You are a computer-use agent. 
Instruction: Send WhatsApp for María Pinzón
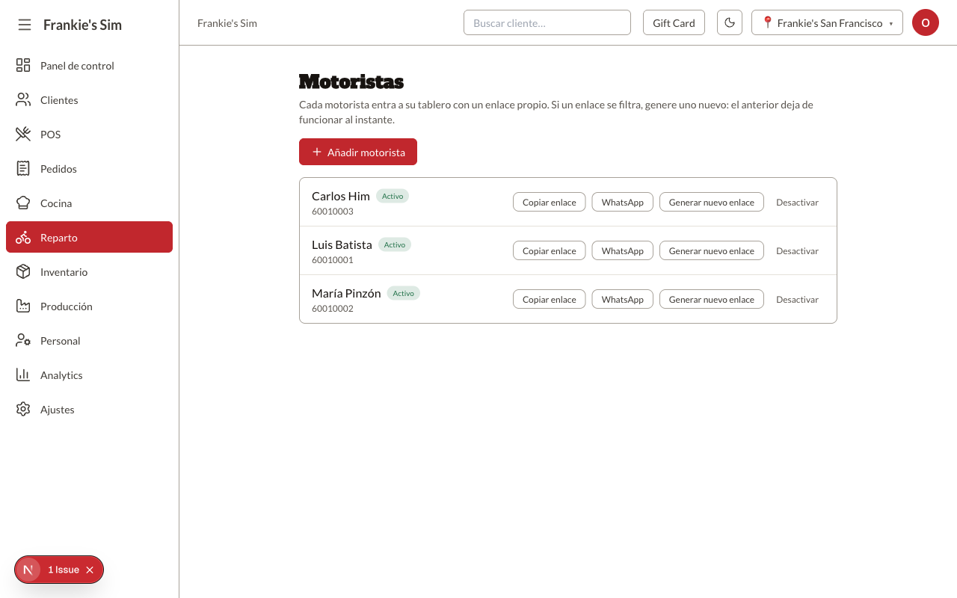click(x=623, y=299)
